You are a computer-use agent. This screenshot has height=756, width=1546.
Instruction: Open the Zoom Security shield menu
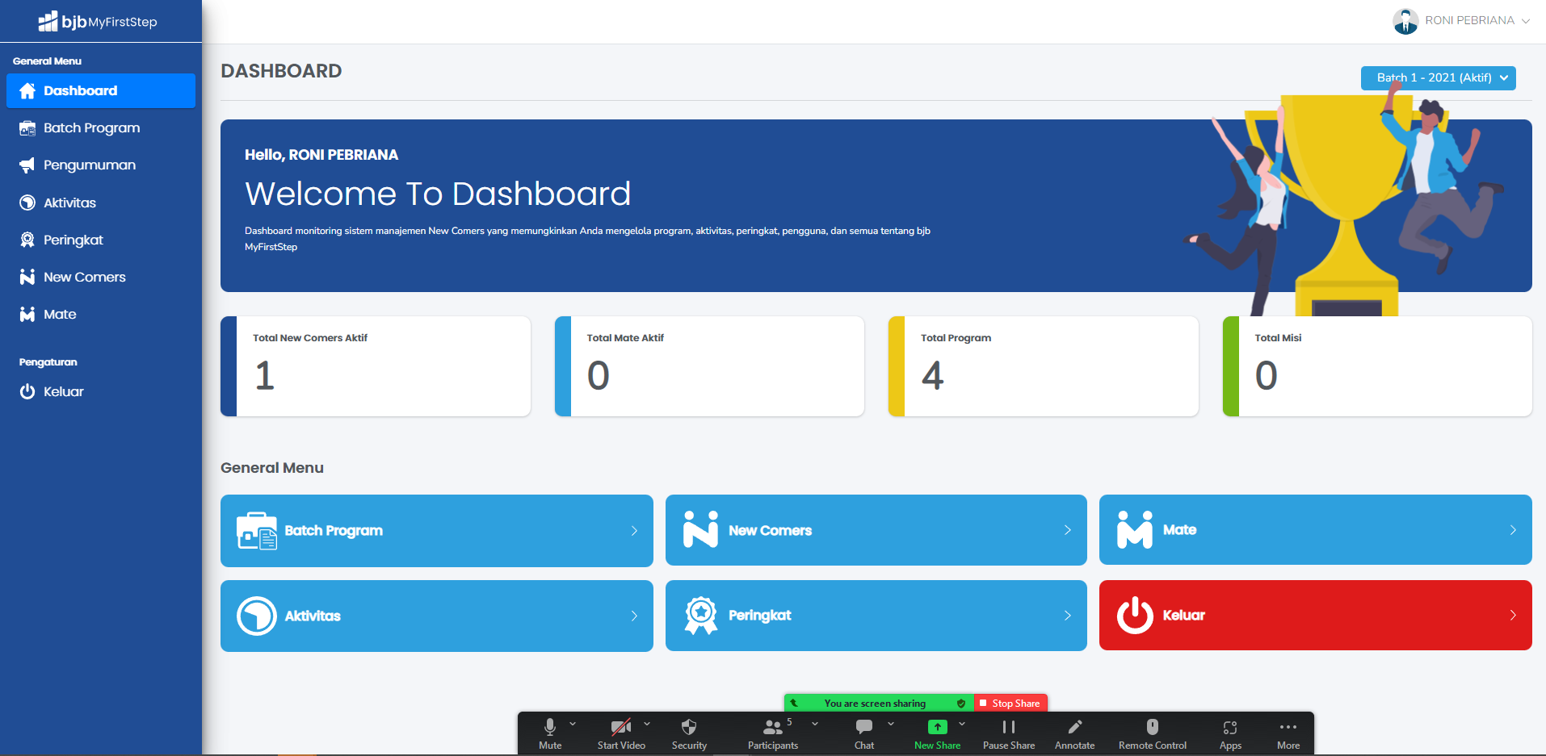click(689, 733)
